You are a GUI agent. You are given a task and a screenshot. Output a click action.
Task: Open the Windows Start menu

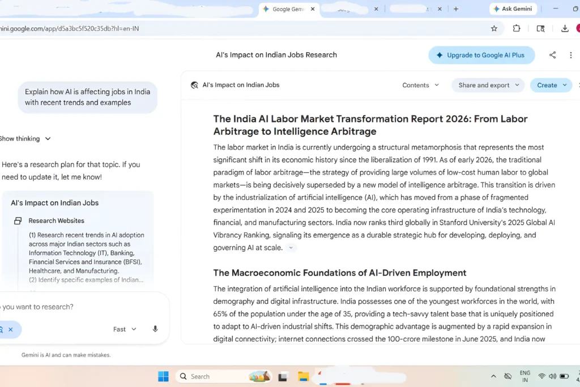(x=163, y=376)
